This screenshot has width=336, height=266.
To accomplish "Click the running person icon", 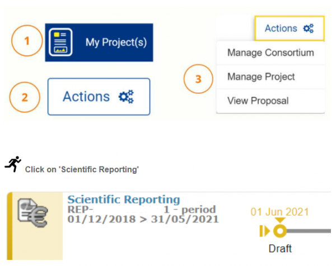I will pos(12,164).
